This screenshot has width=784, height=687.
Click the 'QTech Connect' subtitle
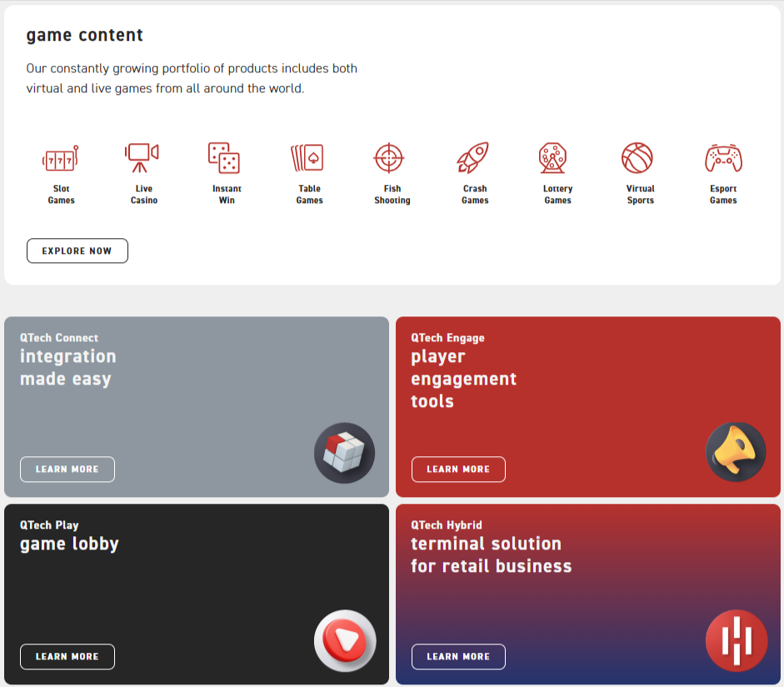click(59, 338)
